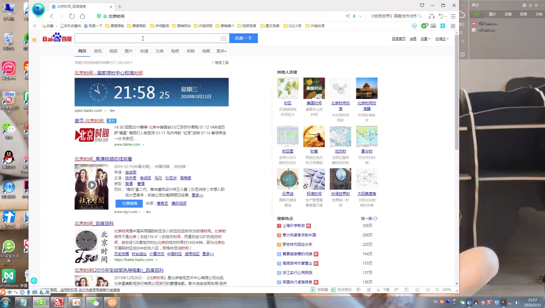Open 热点资讯 in the status bar
Screen dimensions: 545x308
[x=341, y=290]
